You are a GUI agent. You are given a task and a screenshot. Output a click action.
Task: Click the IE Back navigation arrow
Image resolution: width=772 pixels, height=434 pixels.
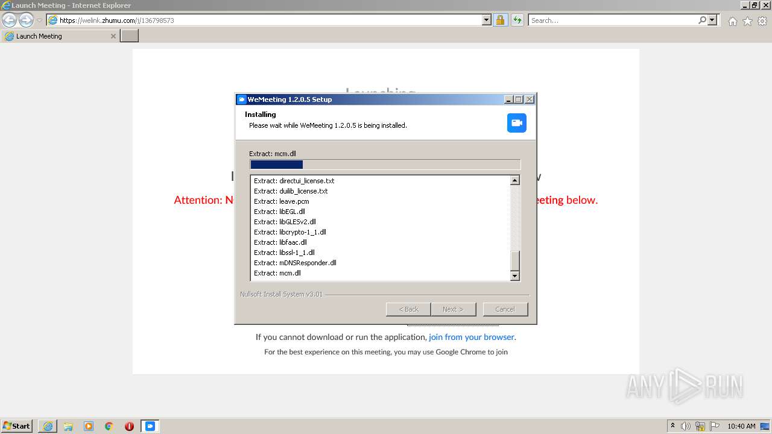pyautogui.click(x=10, y=20)
